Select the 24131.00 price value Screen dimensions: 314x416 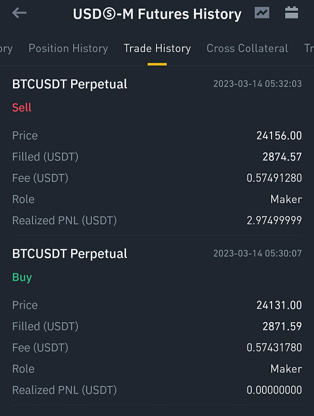[279, 305]
